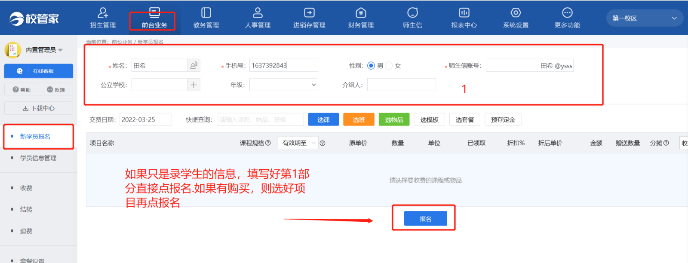Open 进销存管理 module icon
This screenshot has width=688, height=263.
coord(309,13)
